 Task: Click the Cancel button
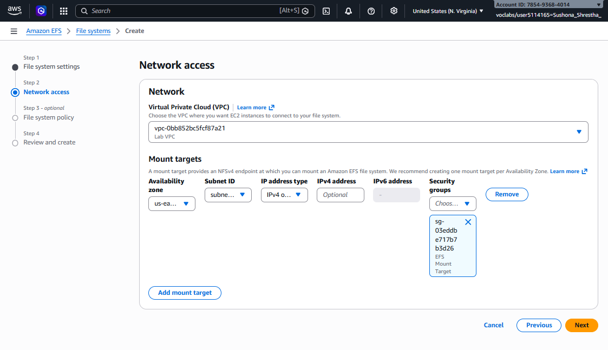point(493,325)
